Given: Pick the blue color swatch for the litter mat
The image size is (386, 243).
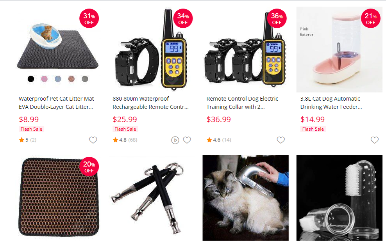Looking at the screenshot, I should point(58,79).
